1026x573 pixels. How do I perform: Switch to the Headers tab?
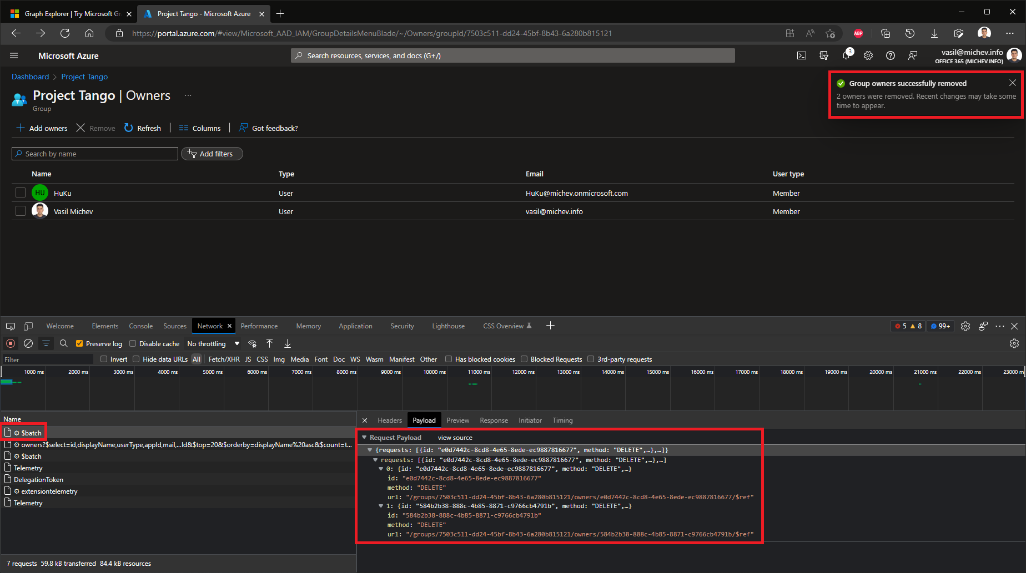coord(389,420)
